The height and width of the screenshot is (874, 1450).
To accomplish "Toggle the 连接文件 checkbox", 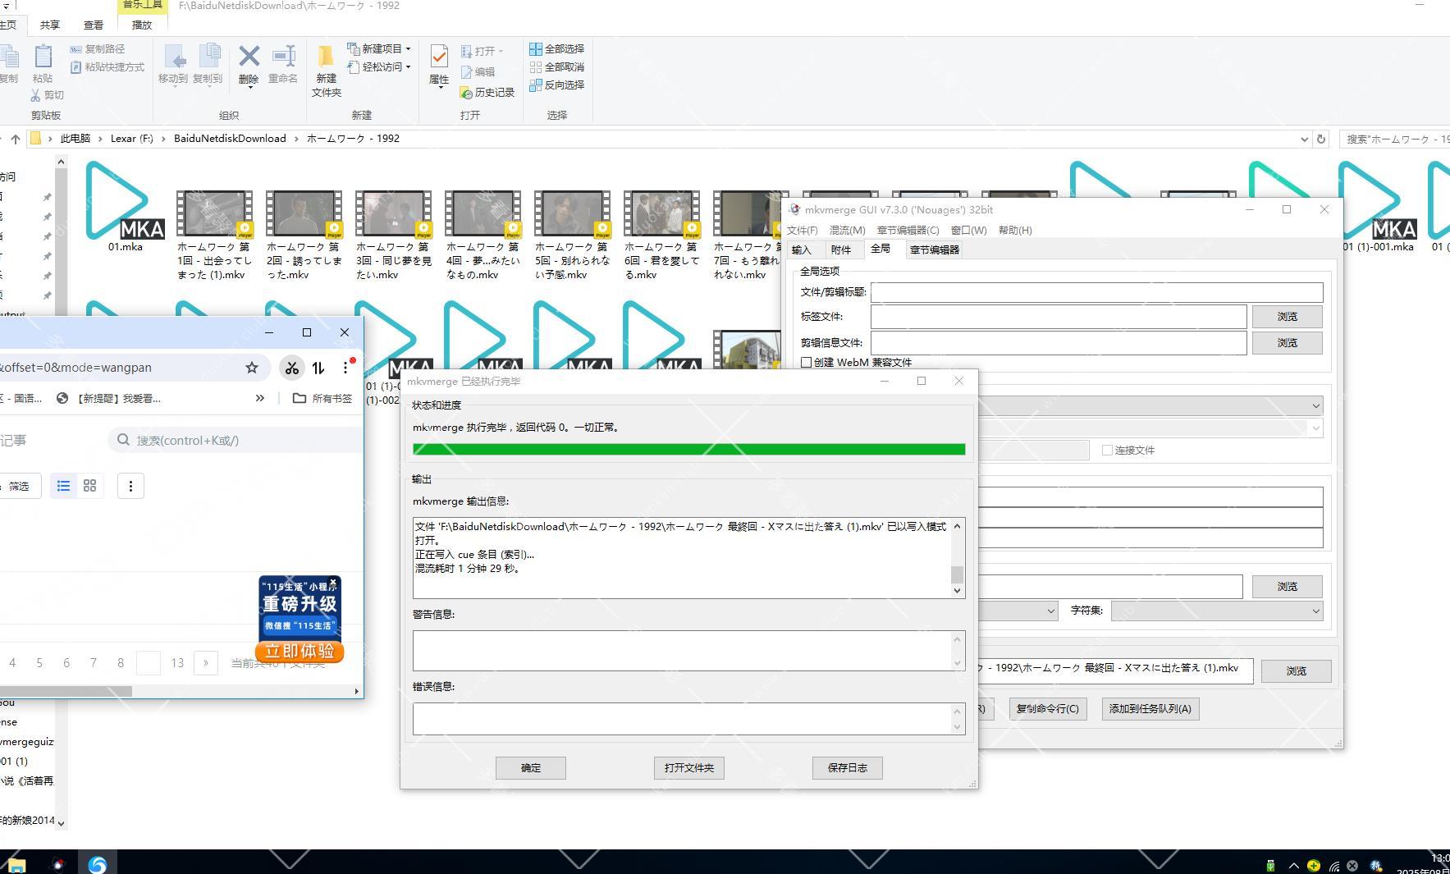I will tap(1107, 450).
